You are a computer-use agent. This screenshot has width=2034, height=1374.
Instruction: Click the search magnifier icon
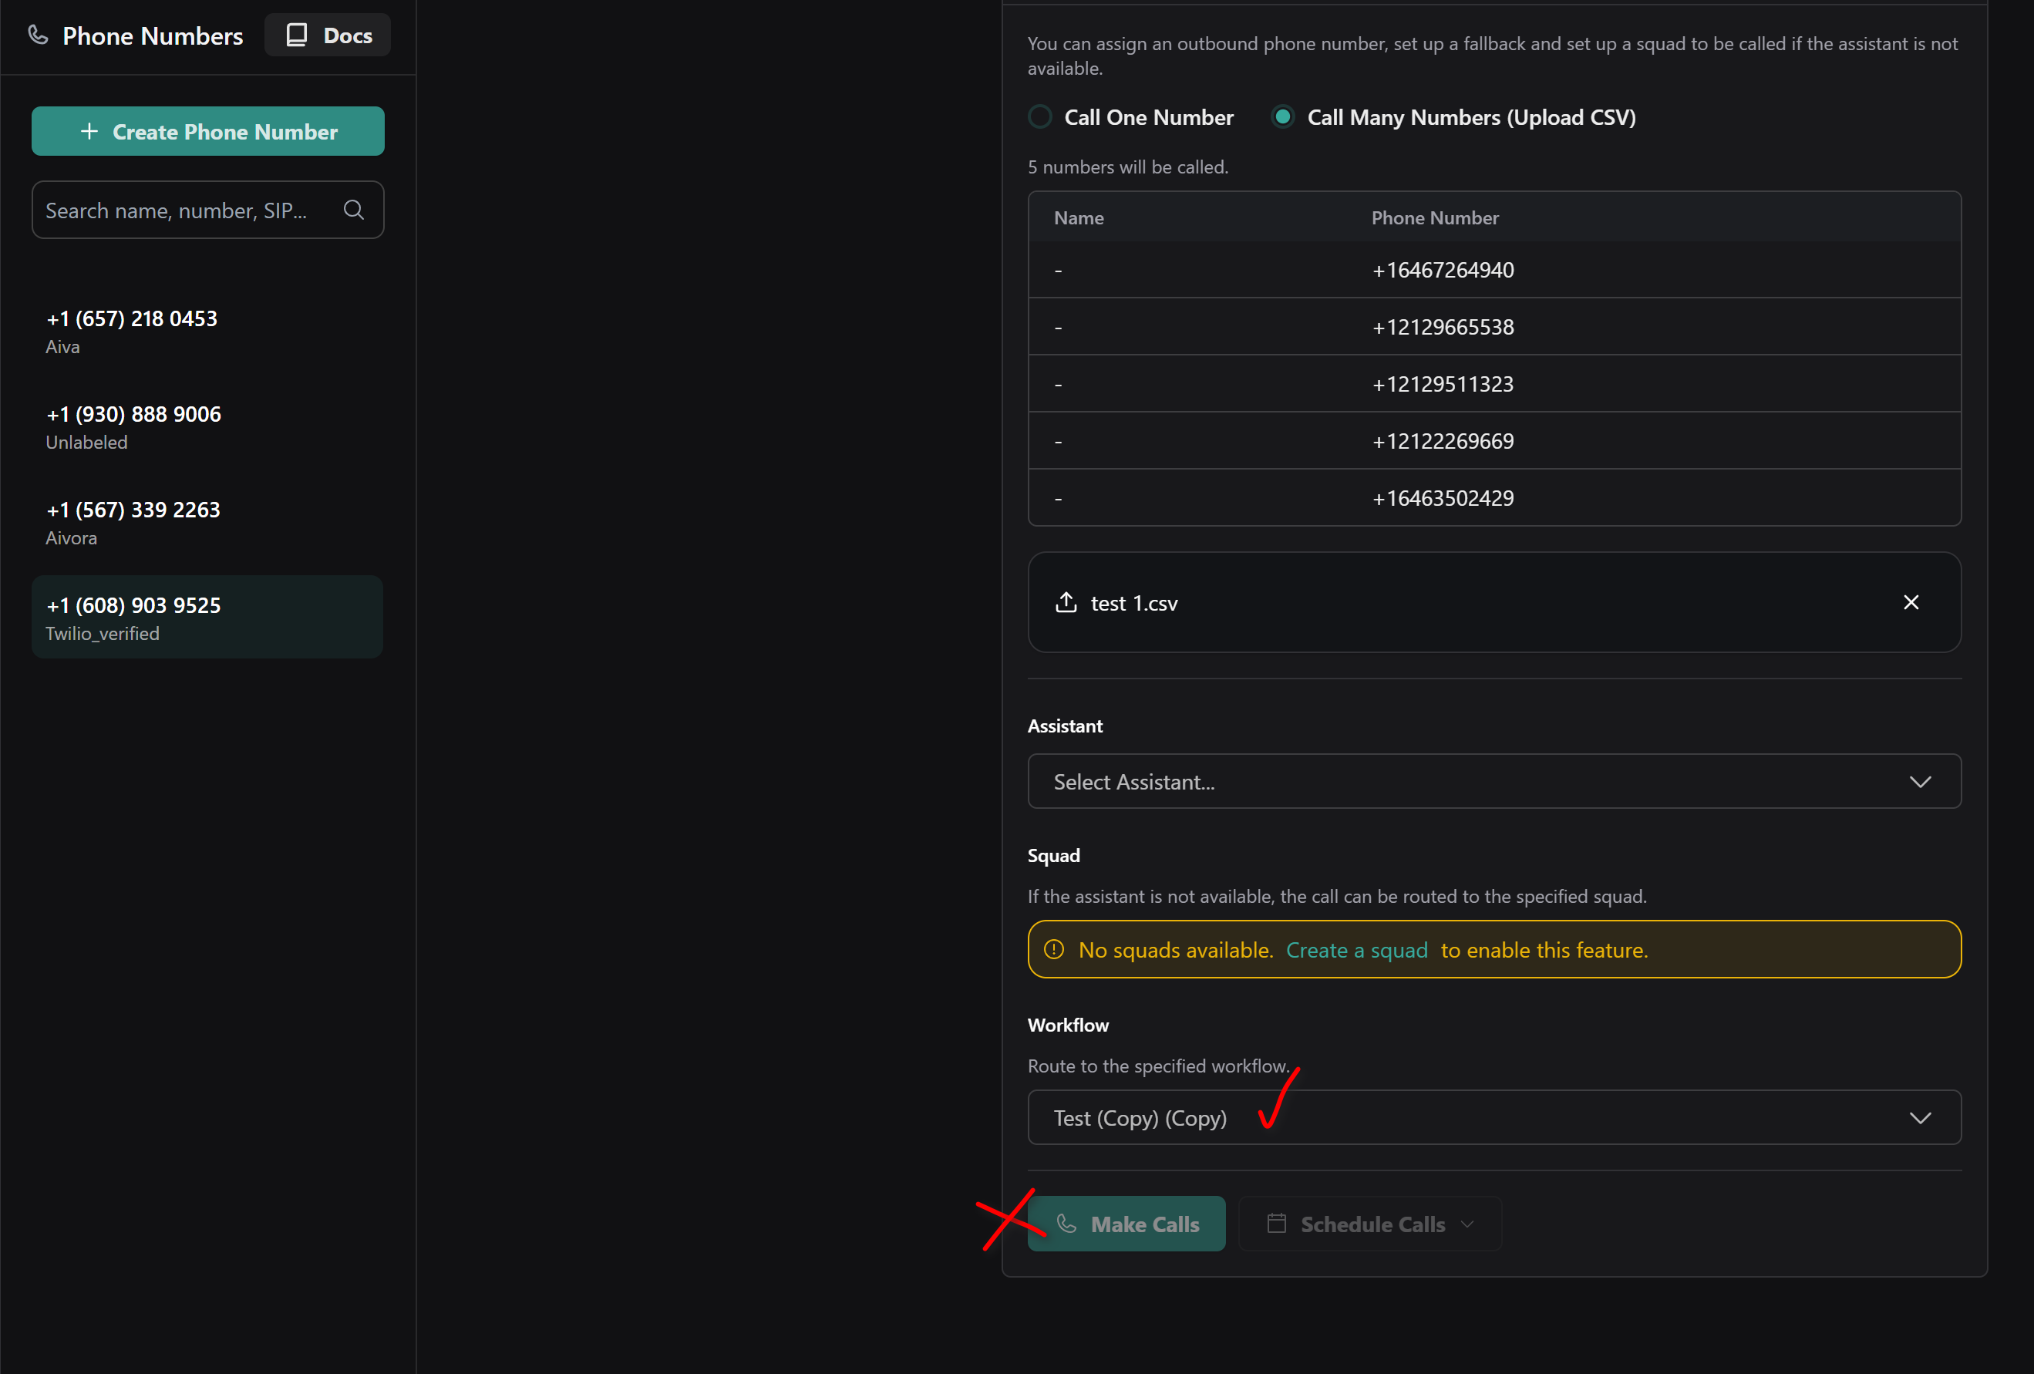point(354,210)
